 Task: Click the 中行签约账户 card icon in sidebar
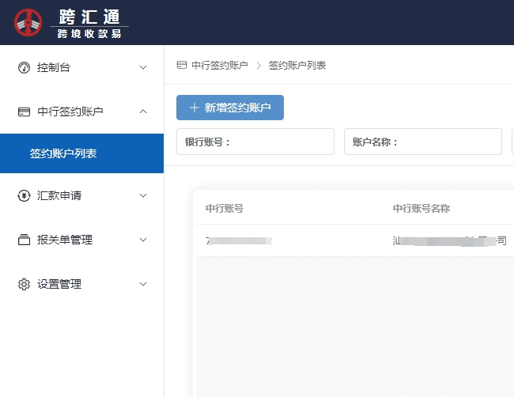tap(24, 112)
